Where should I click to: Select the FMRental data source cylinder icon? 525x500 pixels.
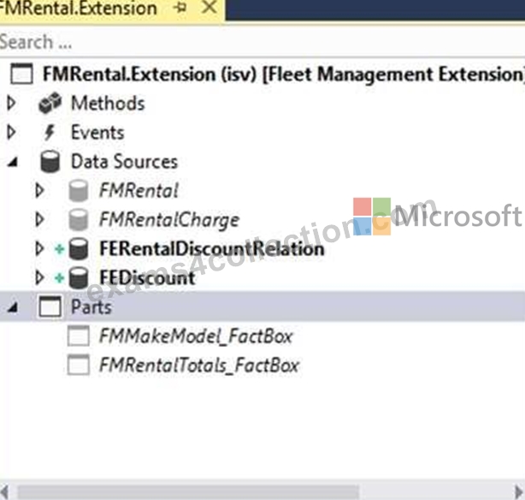point(79,191)
